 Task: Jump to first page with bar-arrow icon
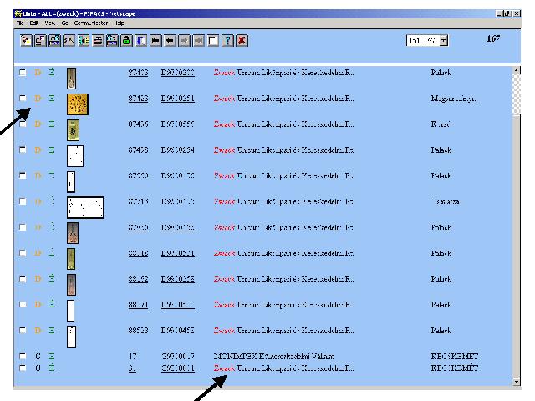(155, 41)
